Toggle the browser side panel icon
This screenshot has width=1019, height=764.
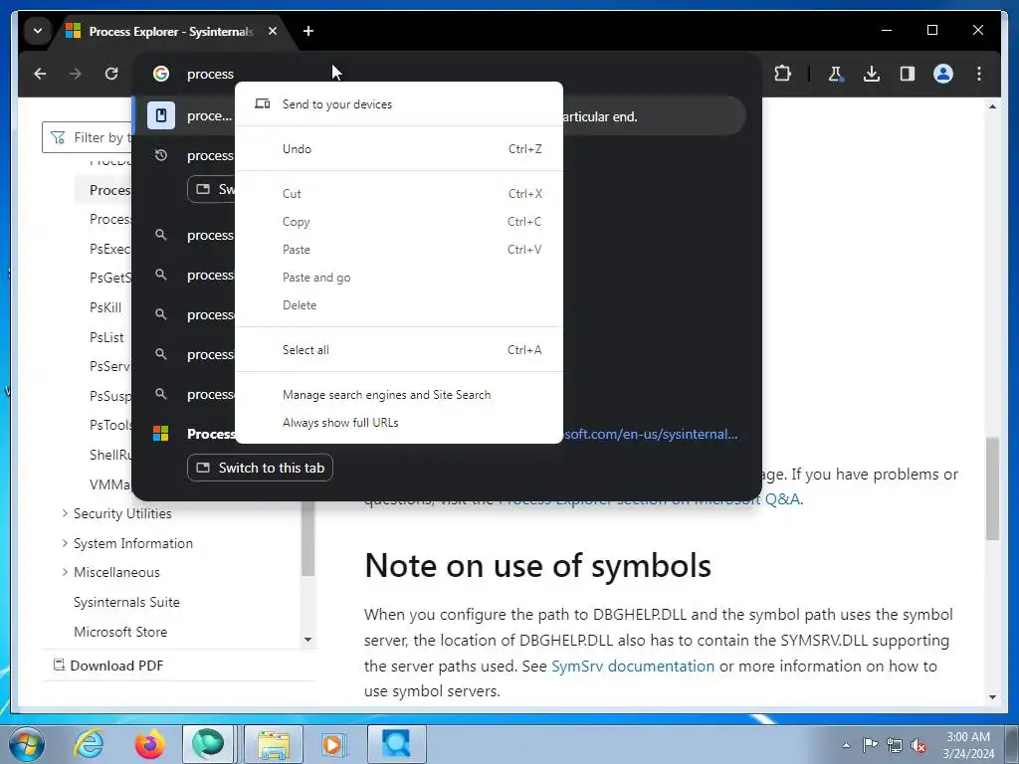[908, 74]
